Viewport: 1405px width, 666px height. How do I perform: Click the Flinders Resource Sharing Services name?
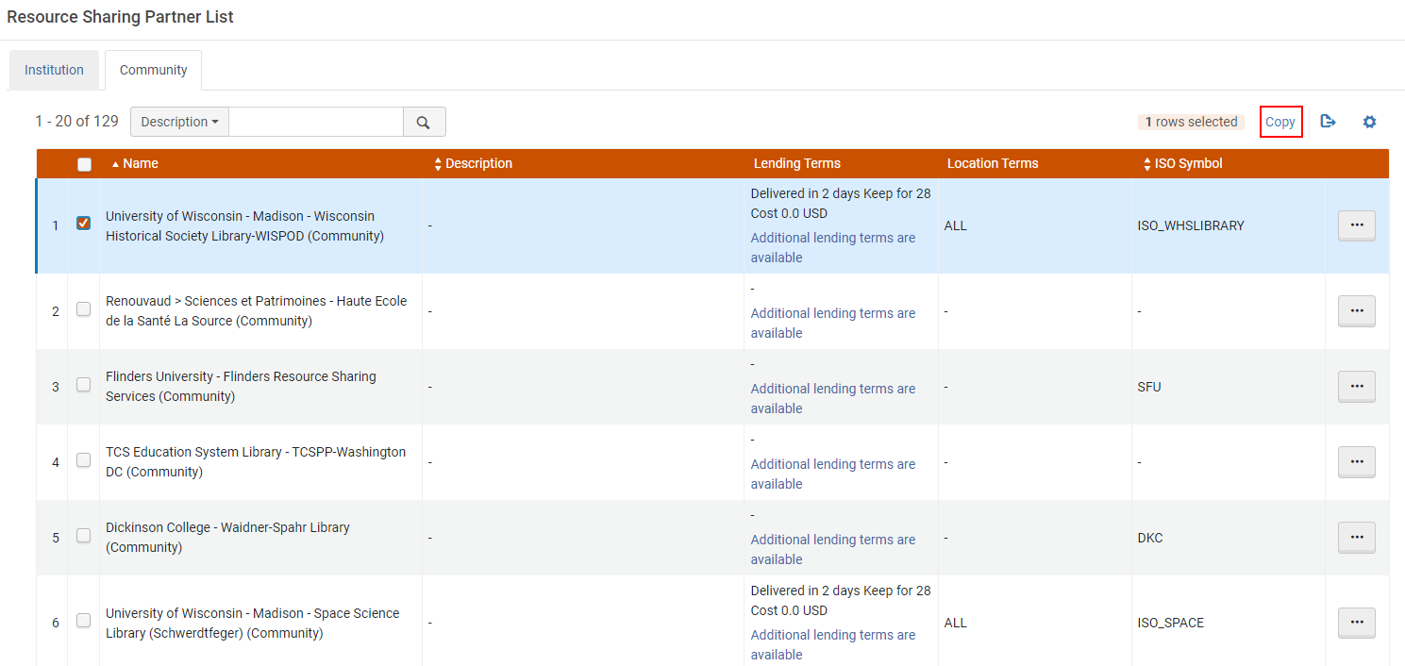pyautogui.click(x=241, y=386)
